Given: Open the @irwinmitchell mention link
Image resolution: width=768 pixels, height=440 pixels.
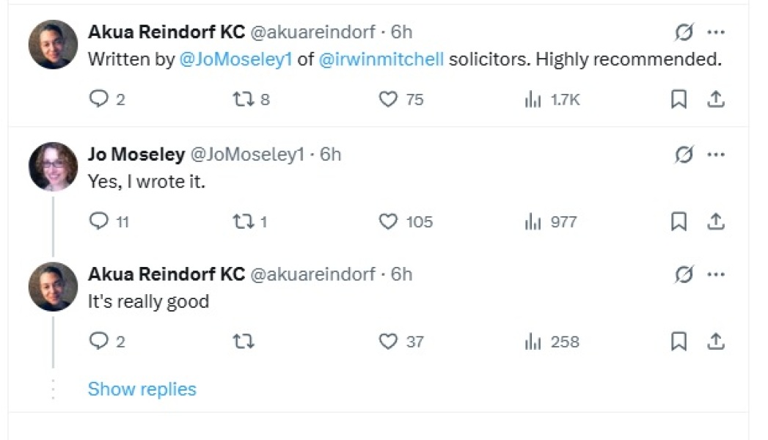Looking at the screenshot, I should pyautogui.click(x=381, y=59).
